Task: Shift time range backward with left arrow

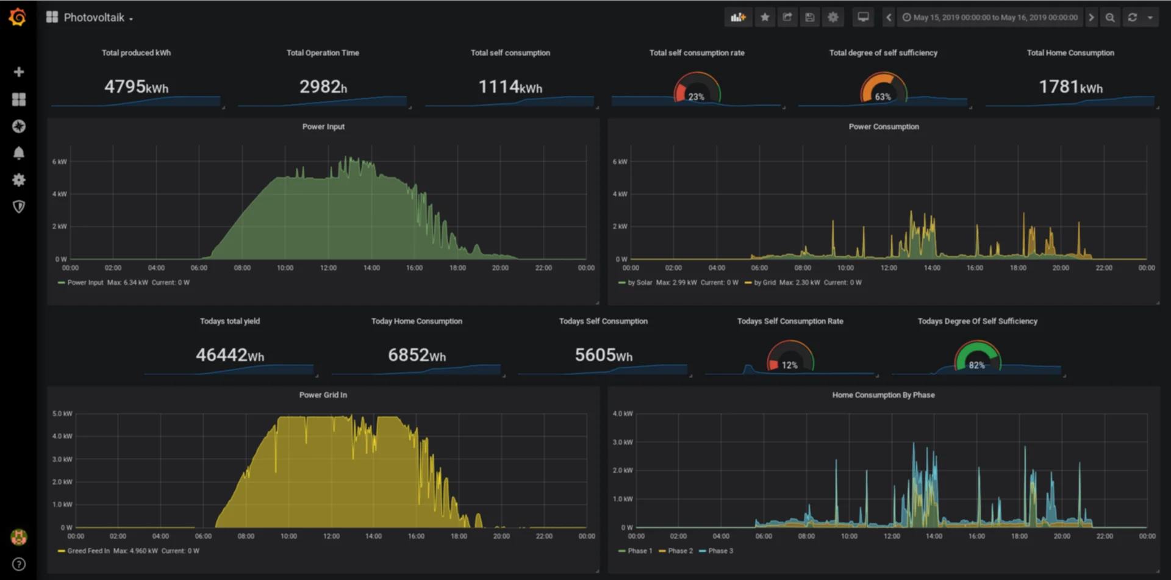Action: point(889,17)
